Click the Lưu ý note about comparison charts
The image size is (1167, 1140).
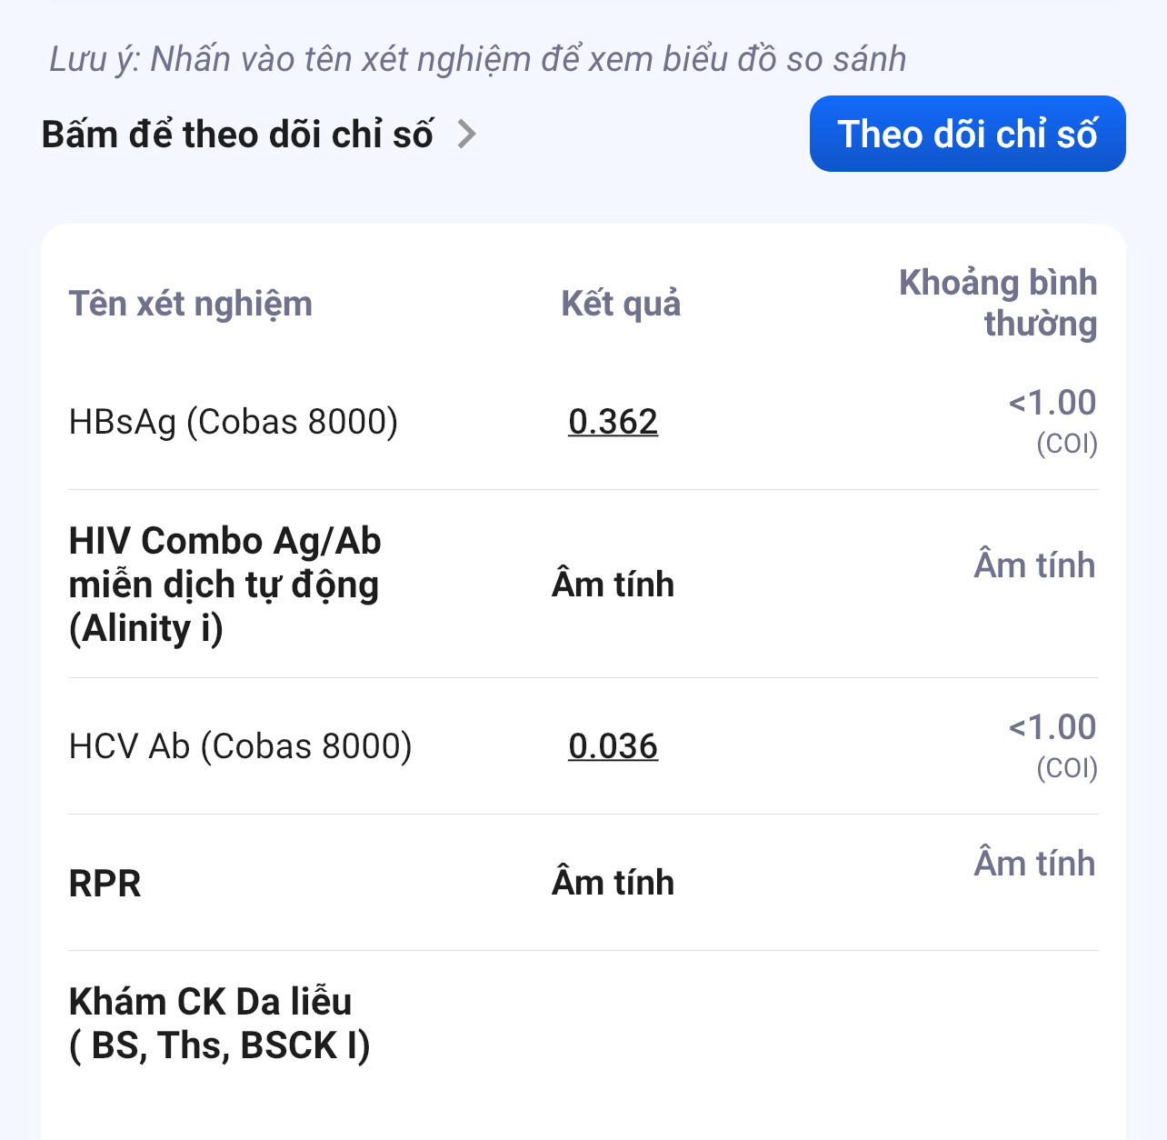[477, 59]
